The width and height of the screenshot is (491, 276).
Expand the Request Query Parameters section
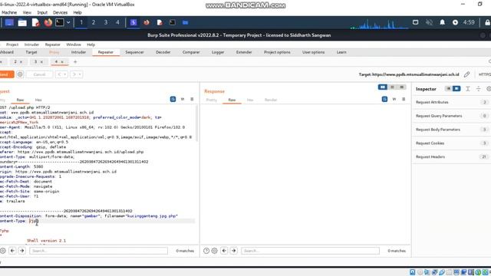coord(451,116)
